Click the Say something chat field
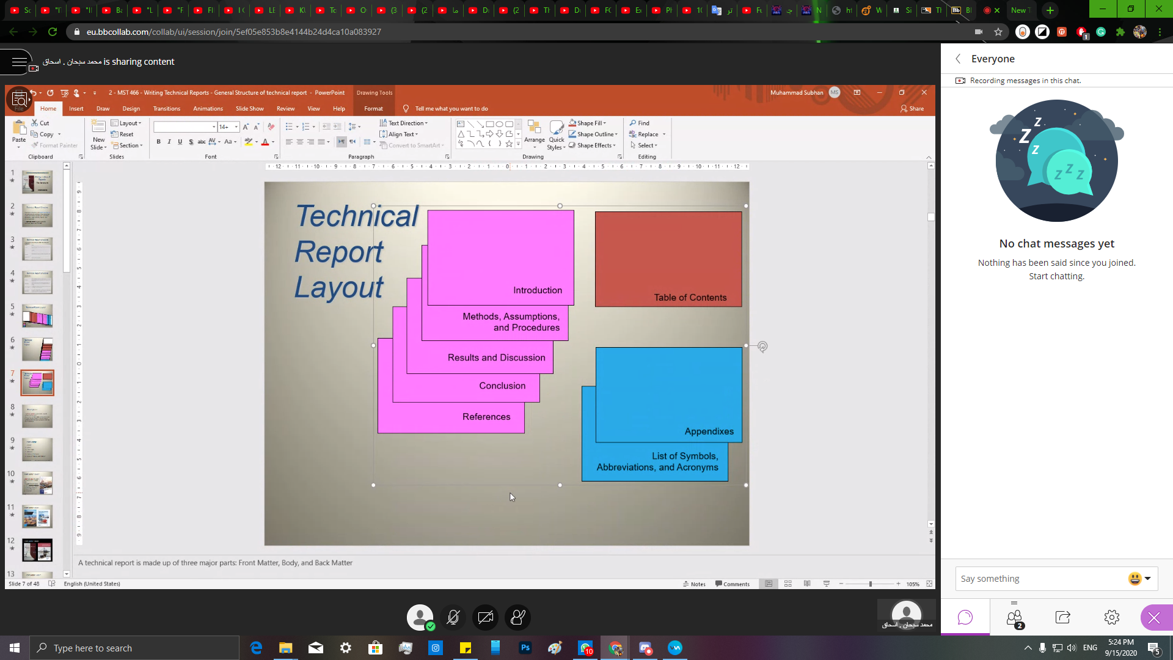The height and width of the screenshot is (660, 1173). pyautogui.click(x=1042, y=579)
